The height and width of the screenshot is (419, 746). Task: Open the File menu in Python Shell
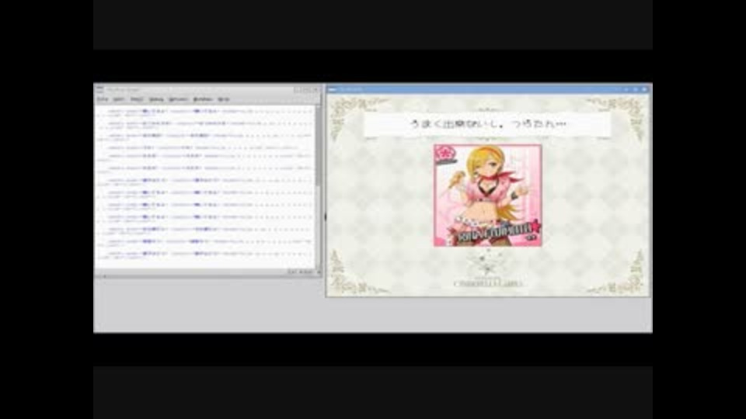103,99
